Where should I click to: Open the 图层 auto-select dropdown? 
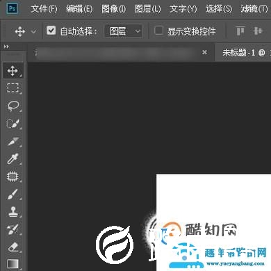[124, 31]
